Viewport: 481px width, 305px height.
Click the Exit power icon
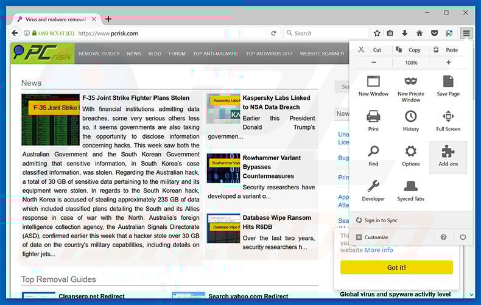tap(463, 237)
